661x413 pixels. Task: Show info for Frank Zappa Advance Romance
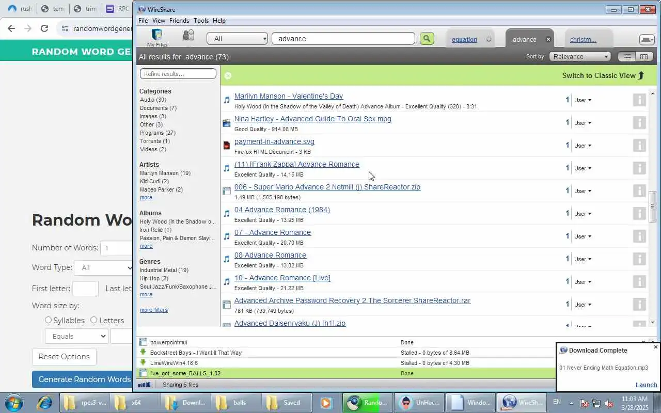(639, 168)
